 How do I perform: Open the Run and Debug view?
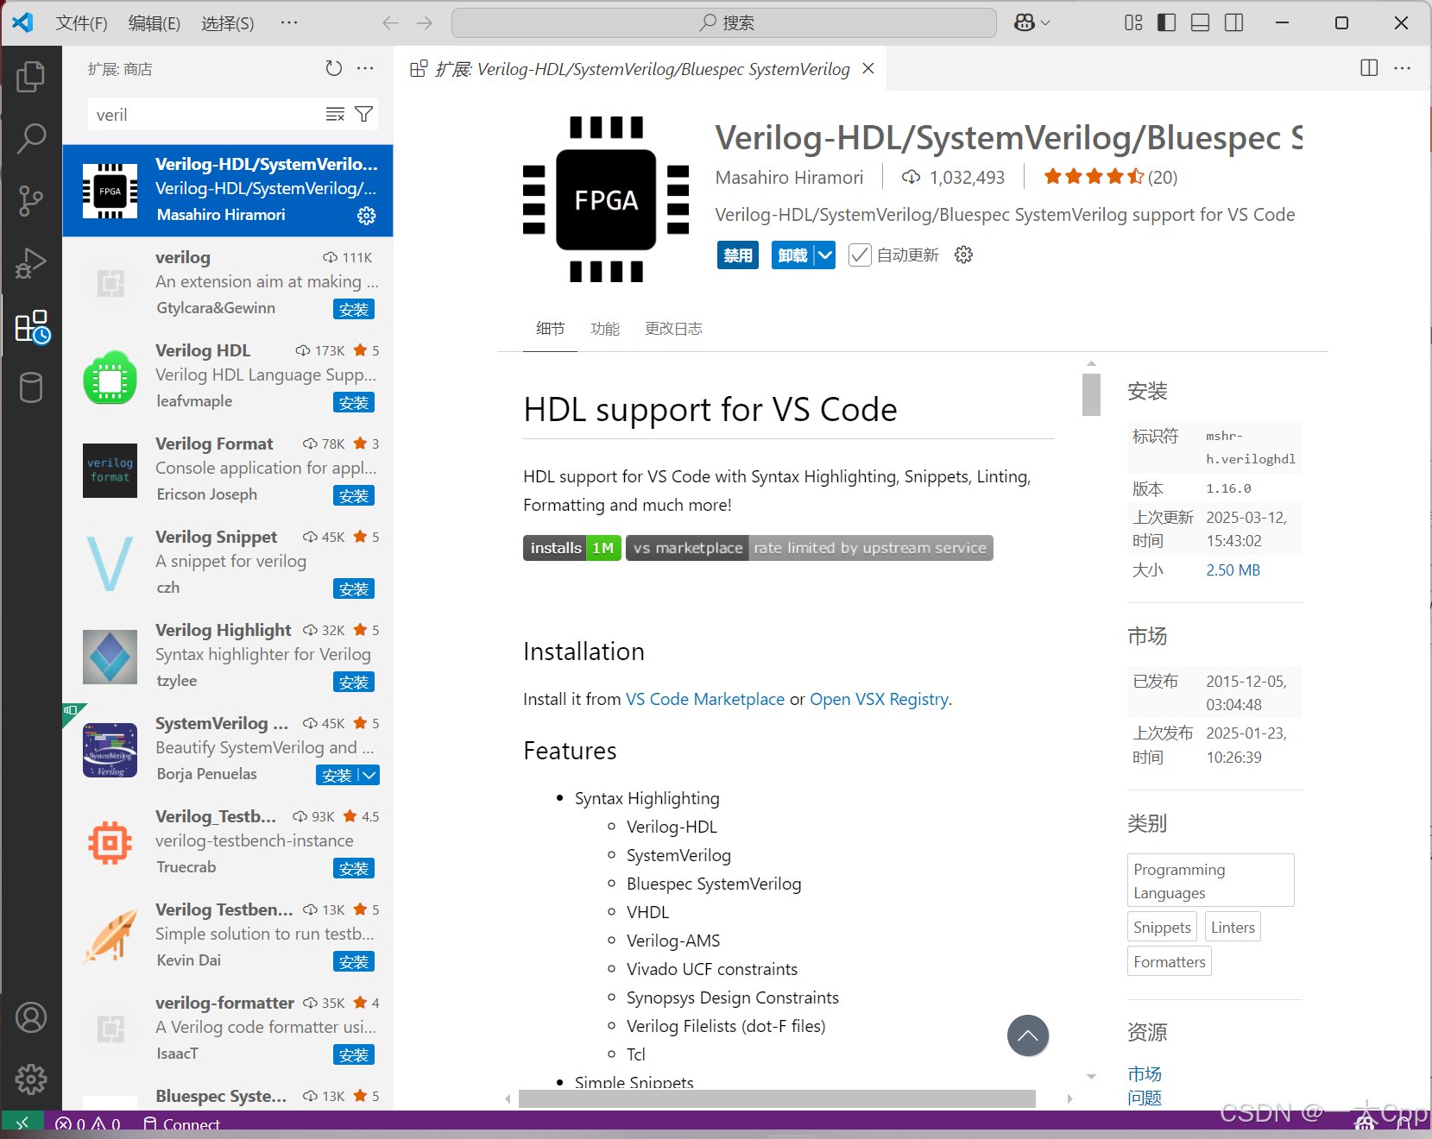pos(31,263)
